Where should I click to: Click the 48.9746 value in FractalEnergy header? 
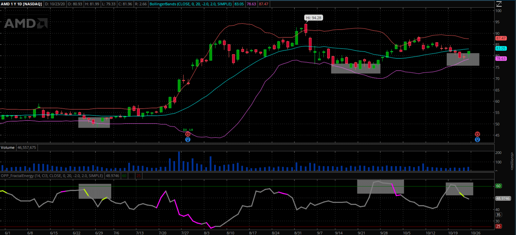pos(113,176)
